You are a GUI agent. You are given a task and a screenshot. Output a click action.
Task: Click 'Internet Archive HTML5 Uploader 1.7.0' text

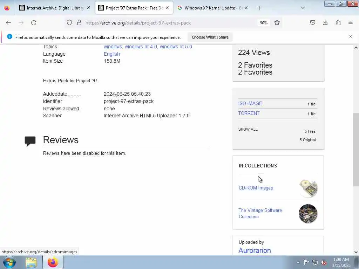[147, 116]
